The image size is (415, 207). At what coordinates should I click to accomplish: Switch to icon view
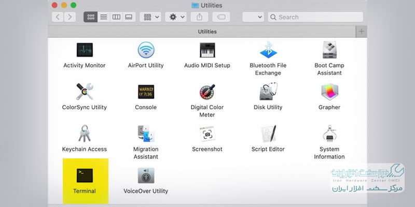pyautogui.click(x=90, y=17)
